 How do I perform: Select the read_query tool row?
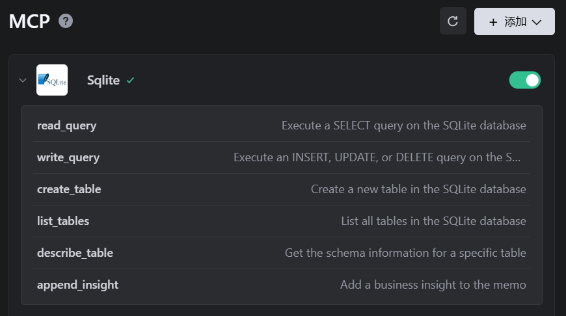(282, 125)
